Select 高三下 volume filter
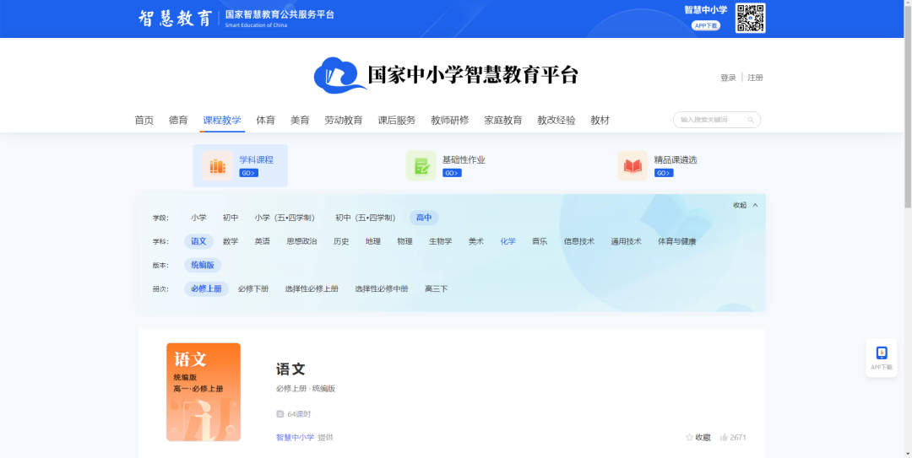The image size is (912, 458). [437, 288]
